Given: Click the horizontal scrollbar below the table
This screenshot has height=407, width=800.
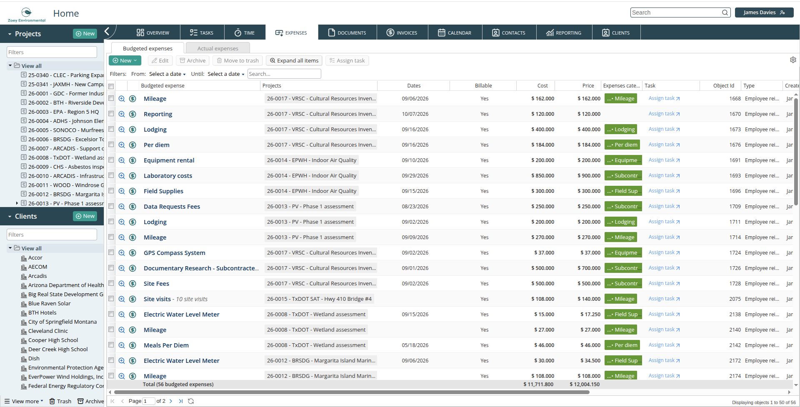Looking at the screenshot, I should (x=351, y=392).
